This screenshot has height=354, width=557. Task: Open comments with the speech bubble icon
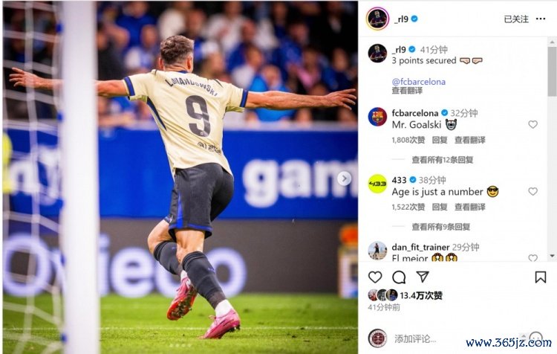[x=399, y=277]
